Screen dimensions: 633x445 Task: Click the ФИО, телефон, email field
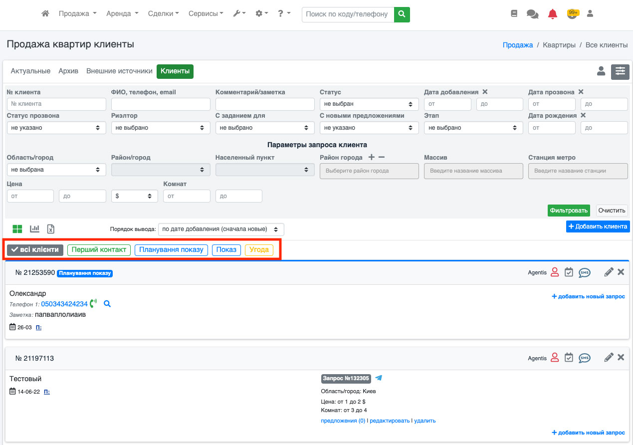[161, 104]
